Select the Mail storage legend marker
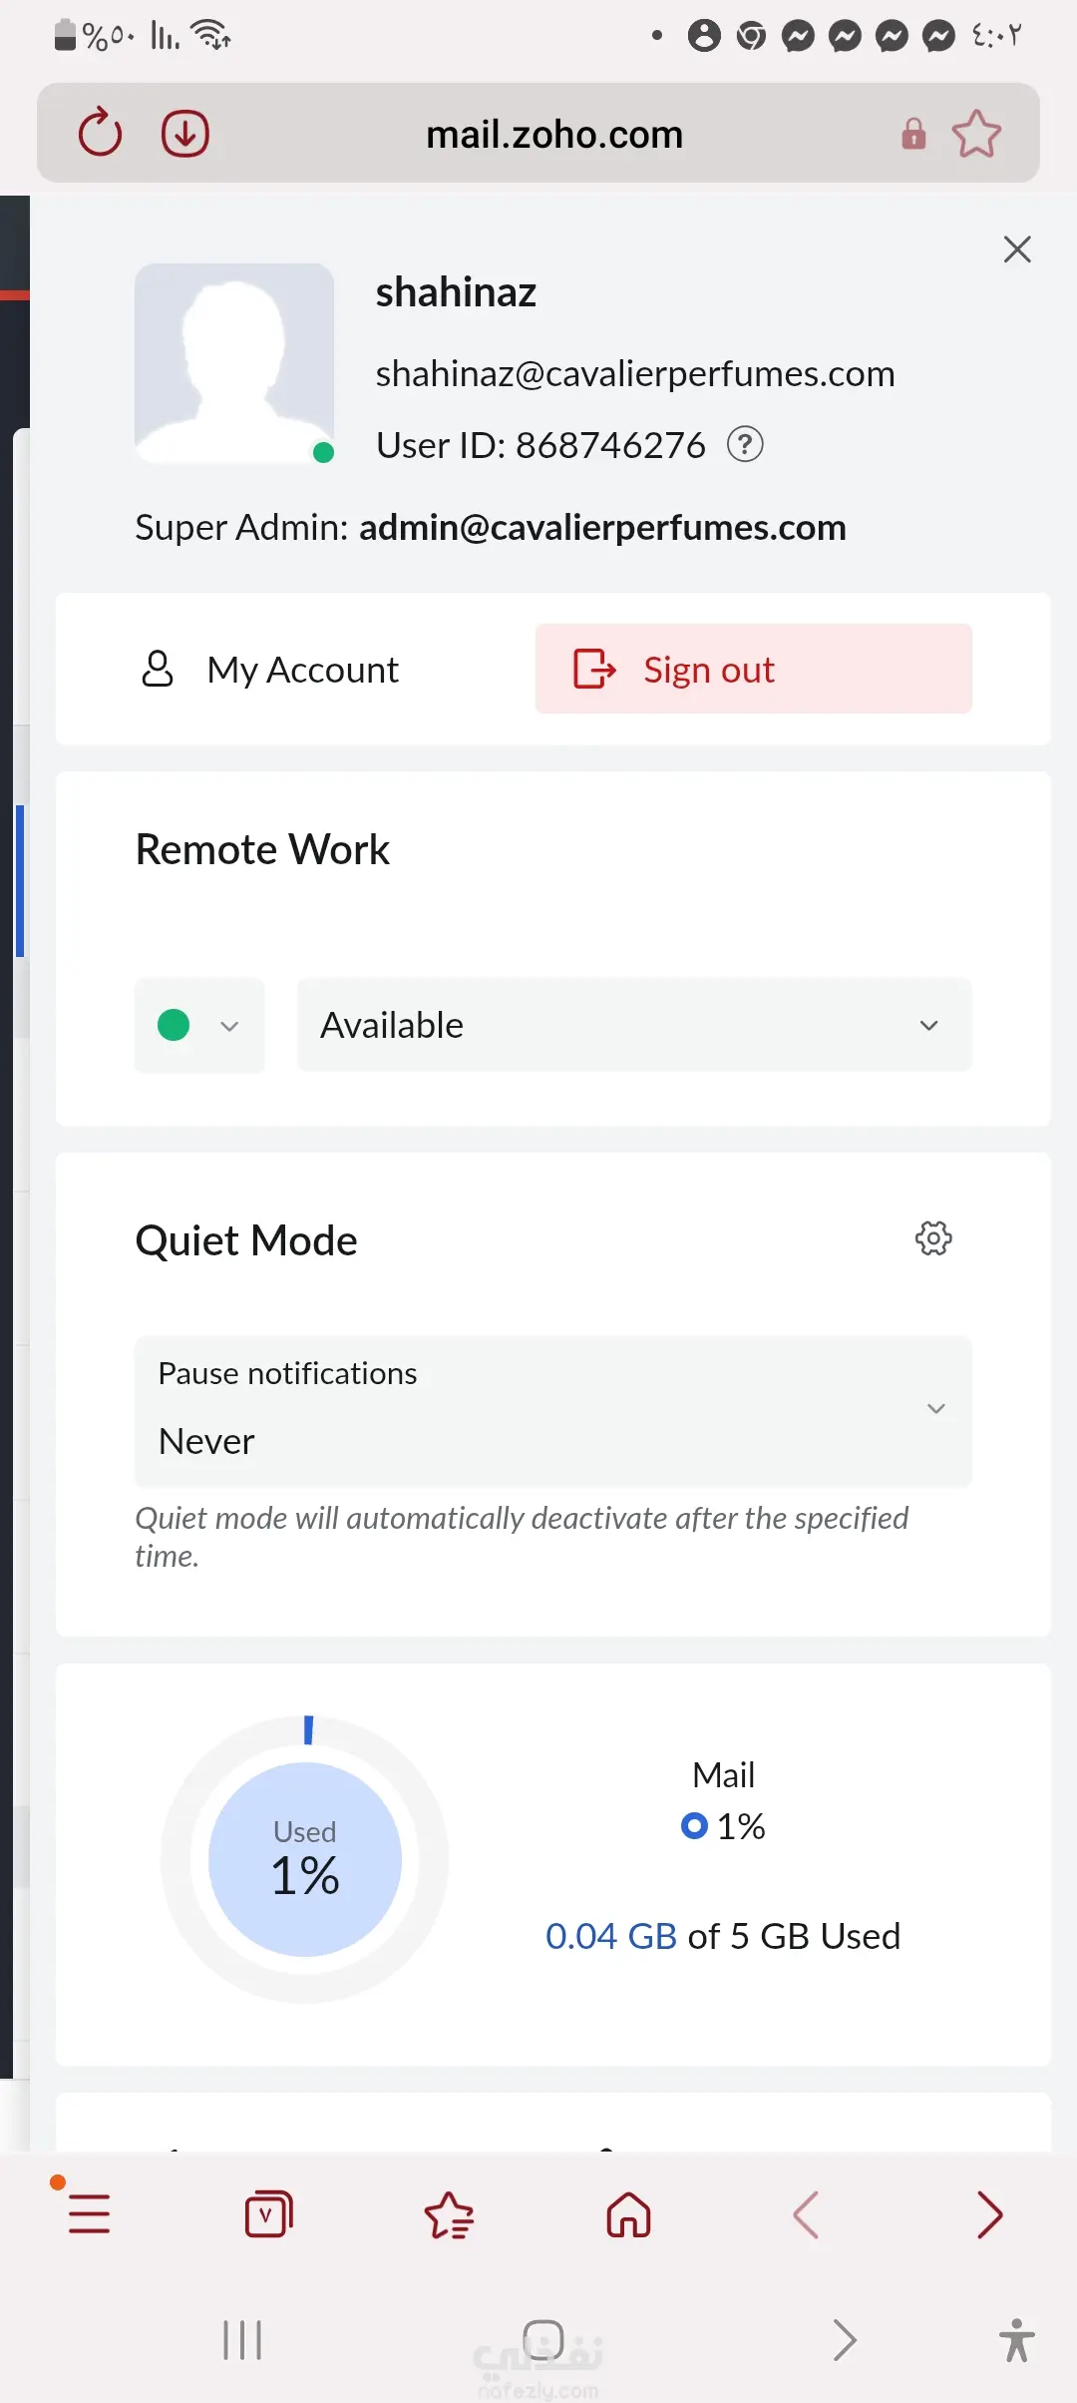Viewport: 1077px width, 2403px height. pyautogui.click(x=694, y=1826)
